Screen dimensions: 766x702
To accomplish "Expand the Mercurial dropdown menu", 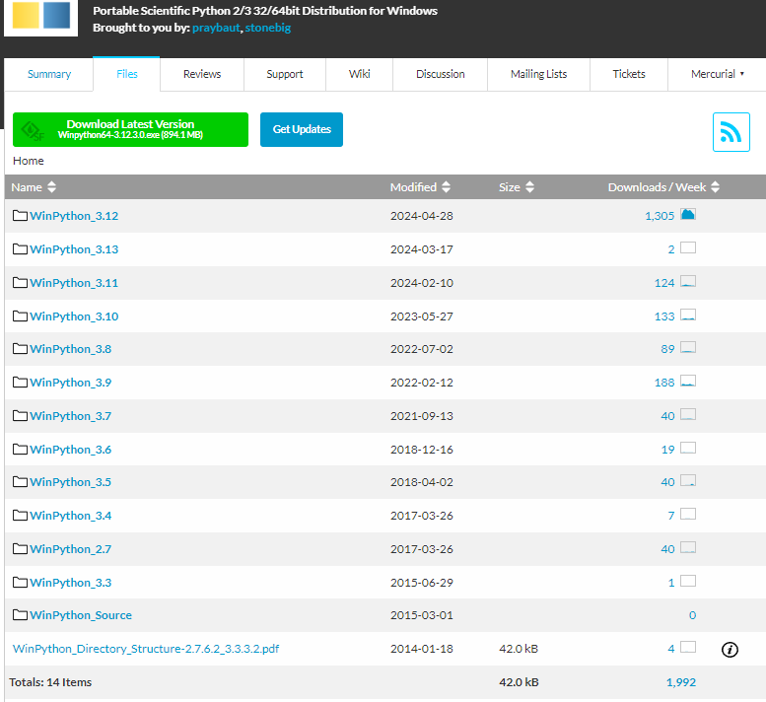I will pos(717,74).
